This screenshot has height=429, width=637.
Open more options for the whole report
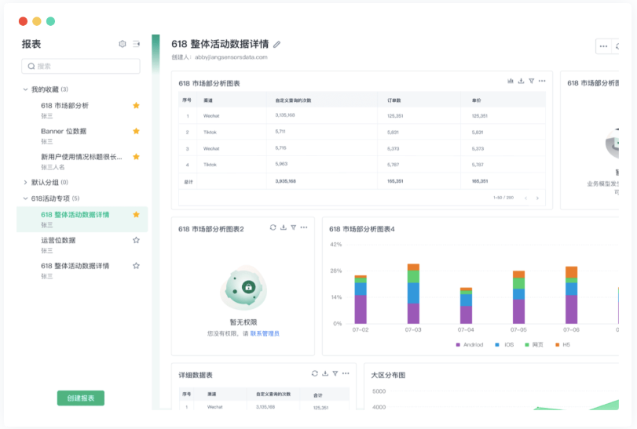click(x=603, y=46)
